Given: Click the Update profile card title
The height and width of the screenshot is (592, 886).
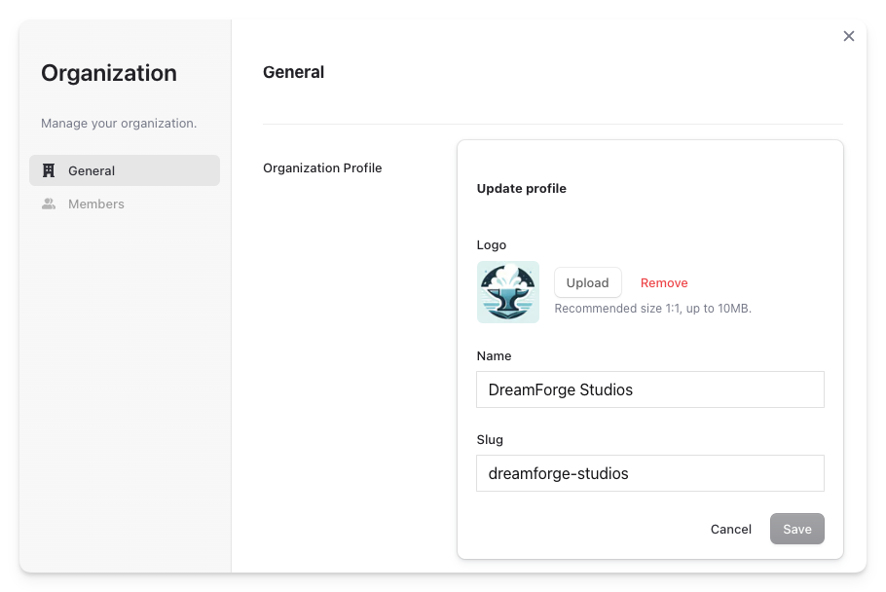Looking at the screenshot, I should pyautogui.click(x=521, y=189).
